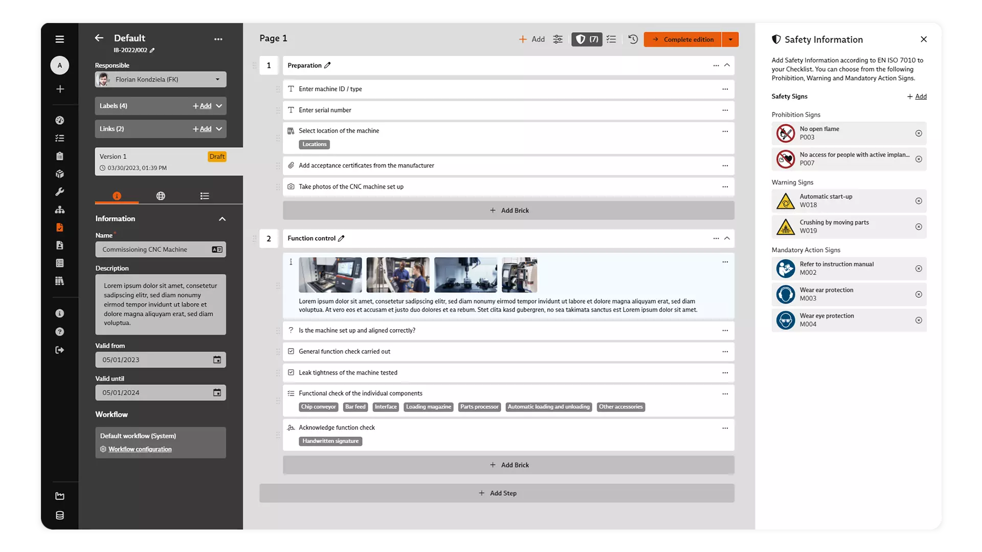Open the help question mark icon
This screenshot has width=982, height=552.
60,332
